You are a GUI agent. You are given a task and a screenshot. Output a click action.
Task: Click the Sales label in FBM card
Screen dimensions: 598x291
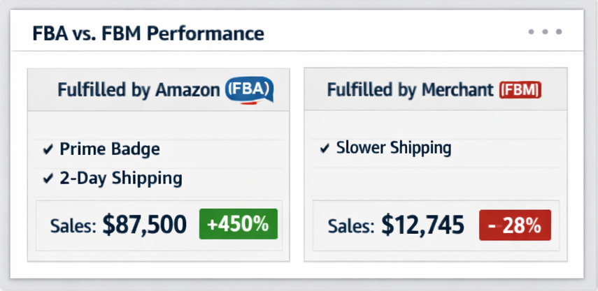(x=352, y=226)
